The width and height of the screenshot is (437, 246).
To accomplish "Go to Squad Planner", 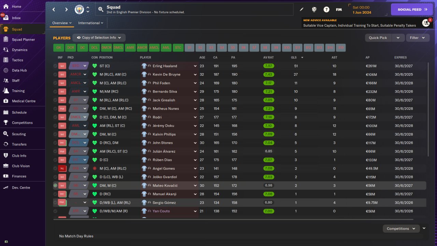I will [x=23, y=40].
